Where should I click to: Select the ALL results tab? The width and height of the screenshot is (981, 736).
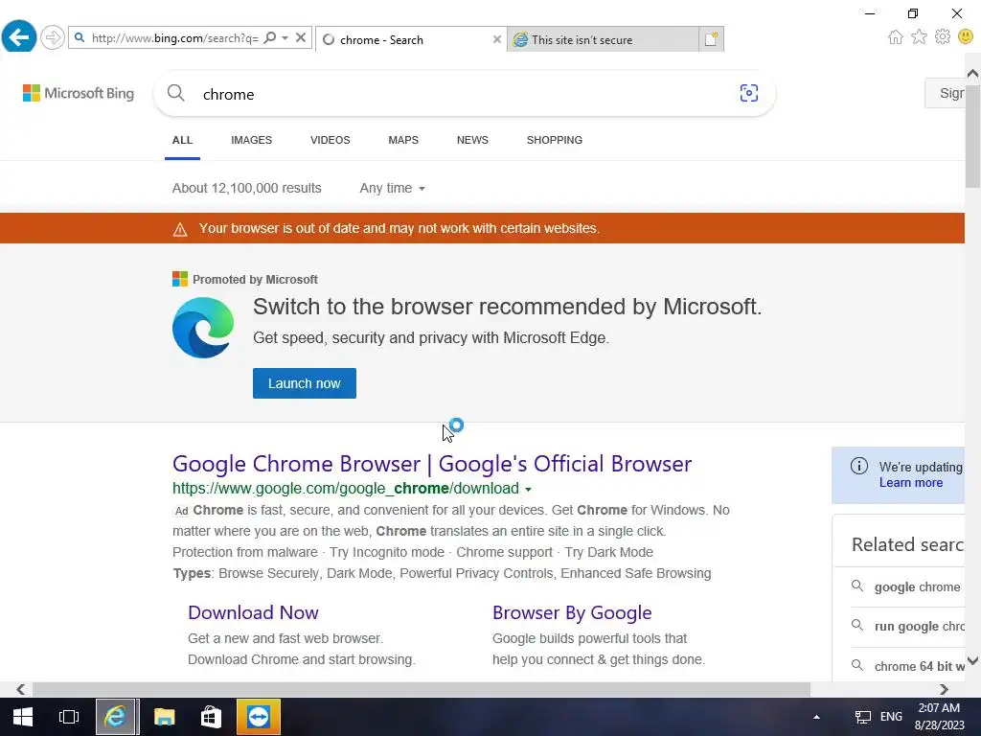click(x=182, y=140)
